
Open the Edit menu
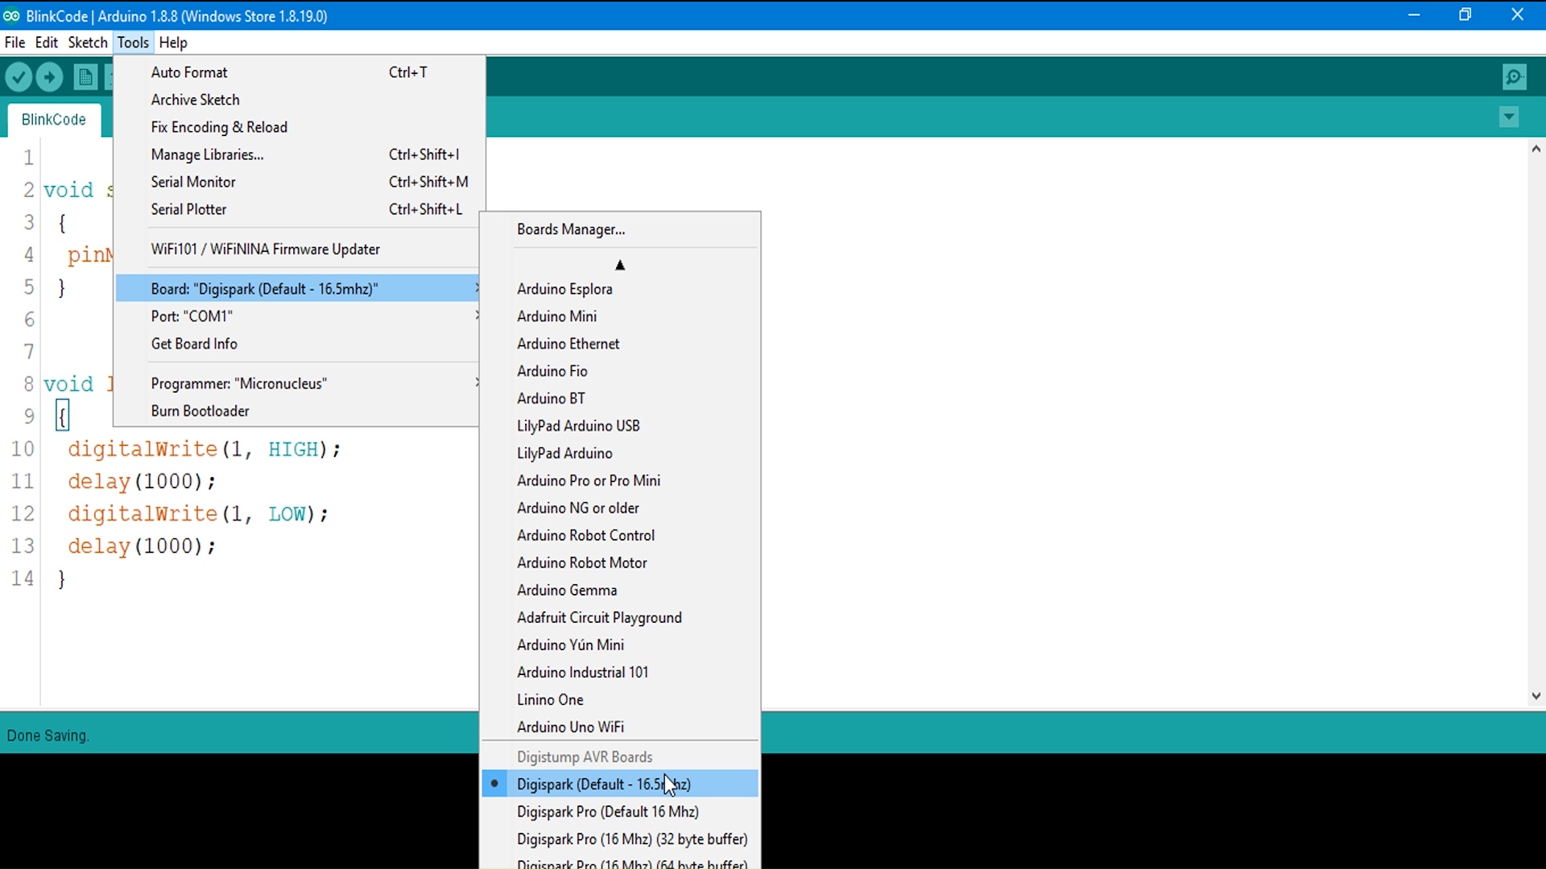47,43
